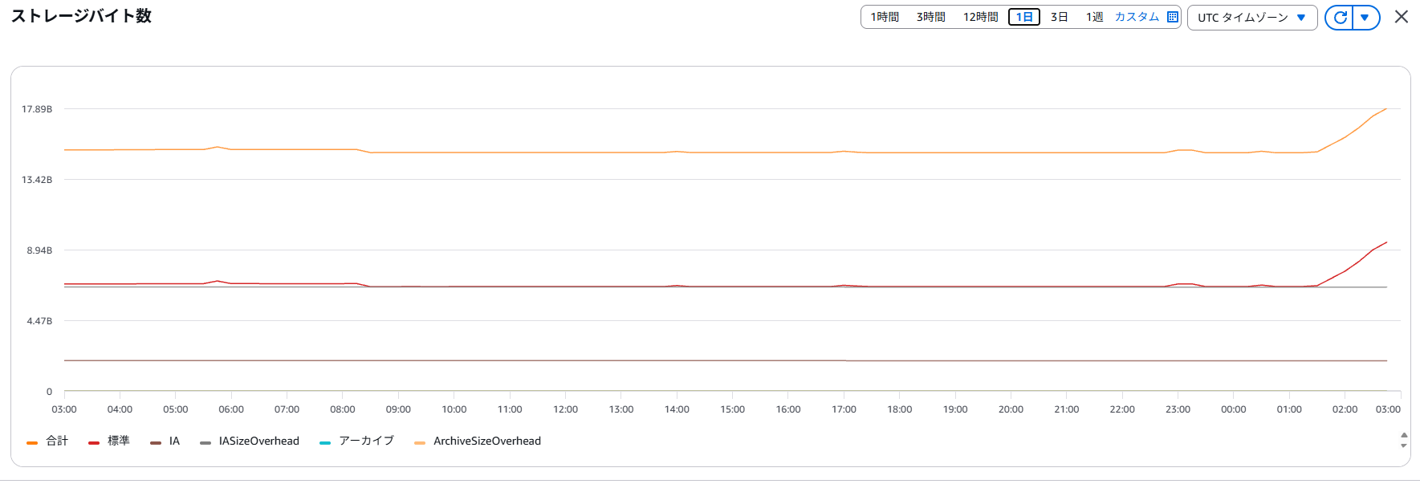Viewport: 1420px width, 484px height.
Task: Toggle the IASizeOverhead legend entry
Action: point(250,441)
